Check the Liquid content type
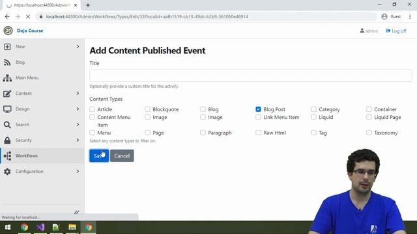Screen dimensions: 417x234 pyautogui.click(x=313, y=117)
